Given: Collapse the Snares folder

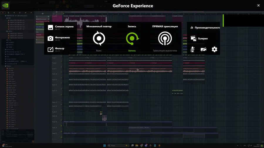Looking at the screenshot, I should pyautogui.click(x=8, y=66).
